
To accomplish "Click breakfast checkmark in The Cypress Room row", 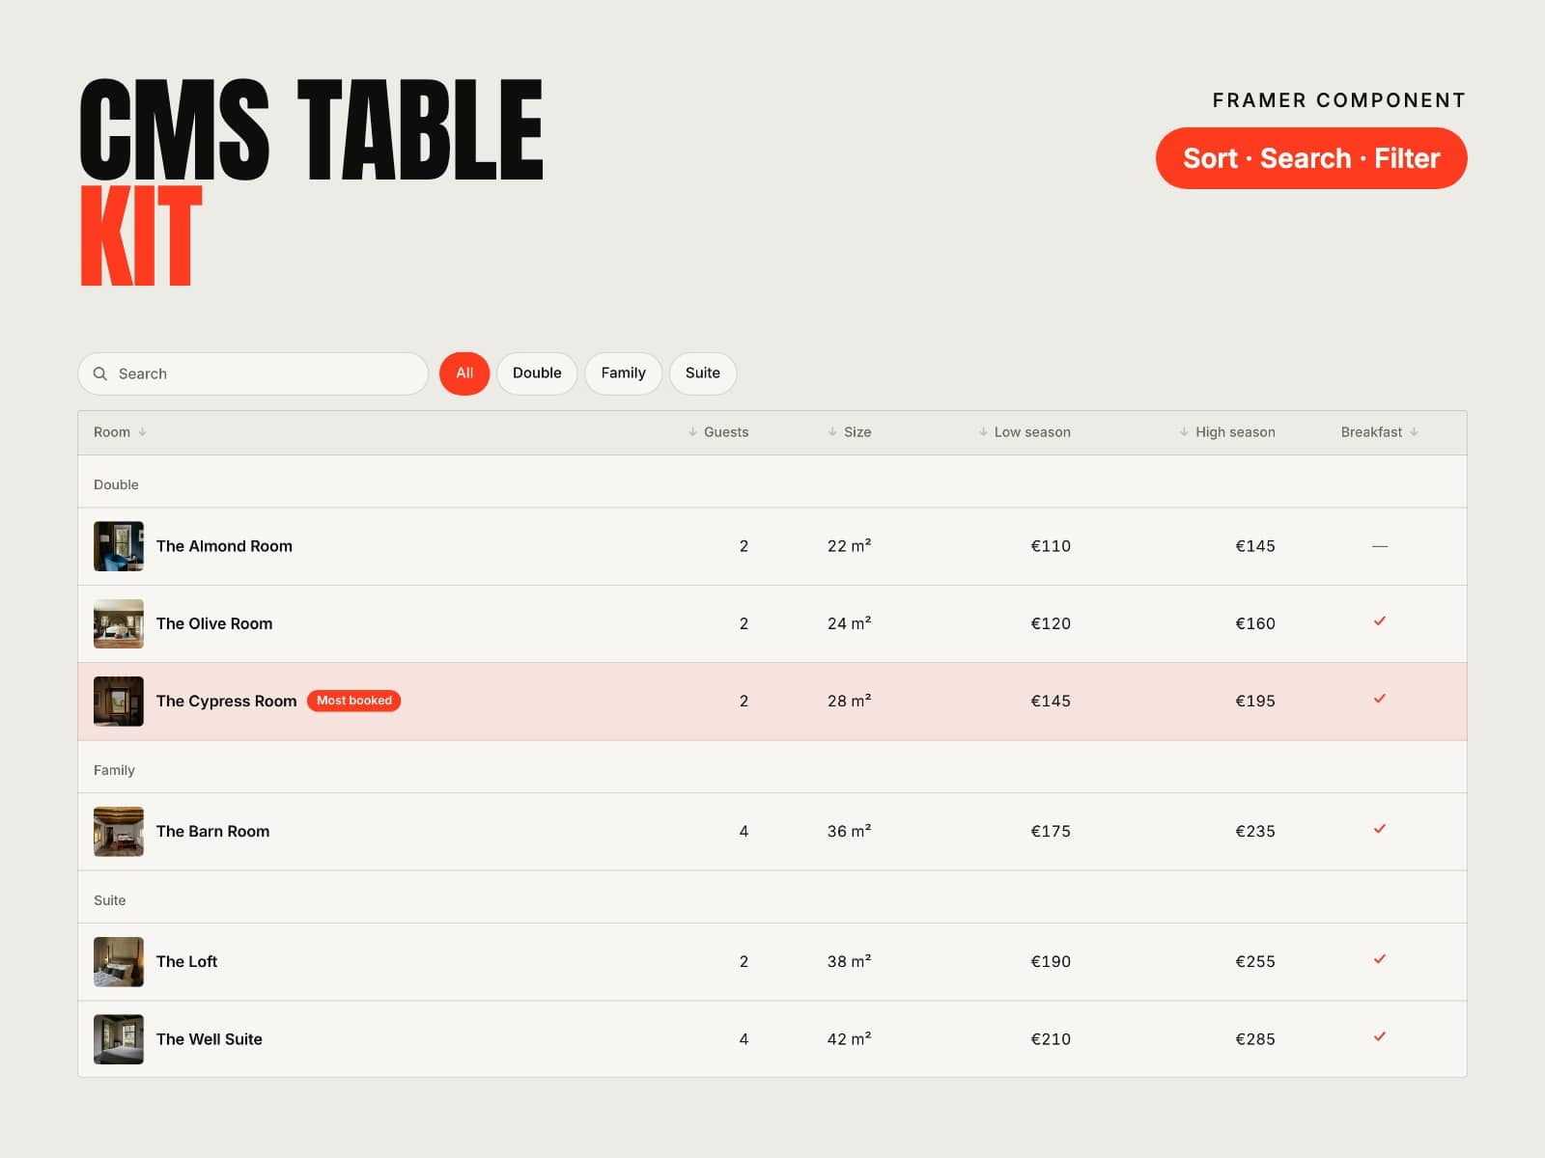I will (1380, 699).
